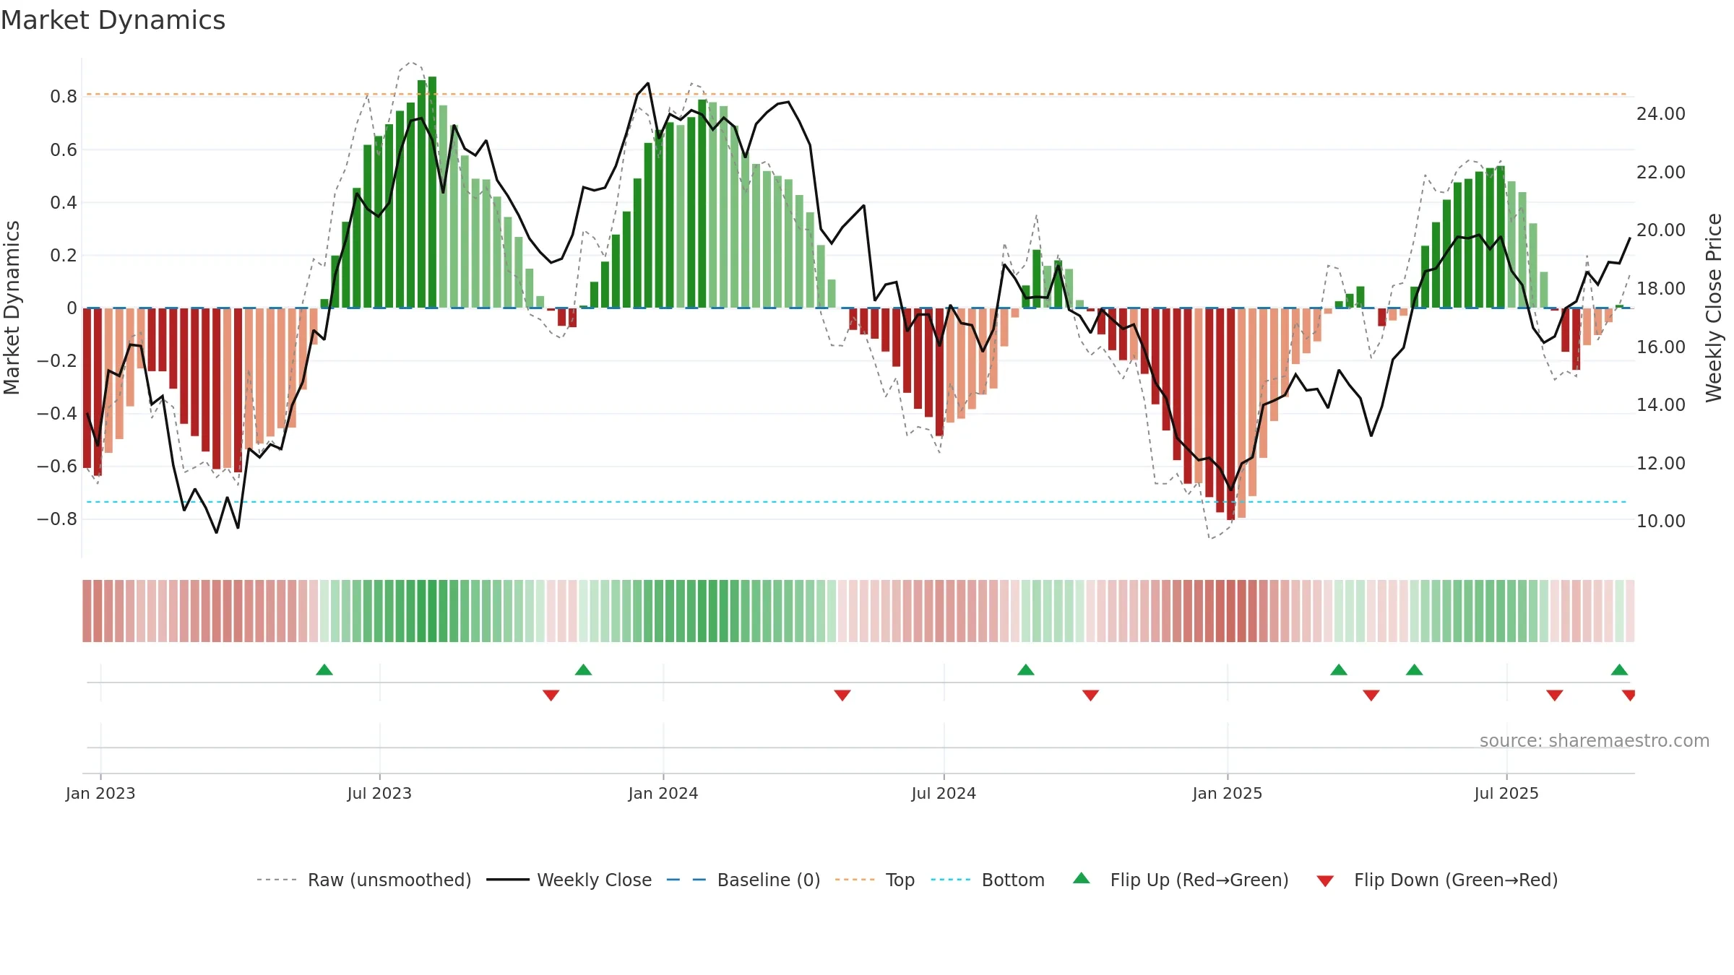
Task: Click the darkest green heat strip cell near Jul 2023
Action: click(432, 611)
